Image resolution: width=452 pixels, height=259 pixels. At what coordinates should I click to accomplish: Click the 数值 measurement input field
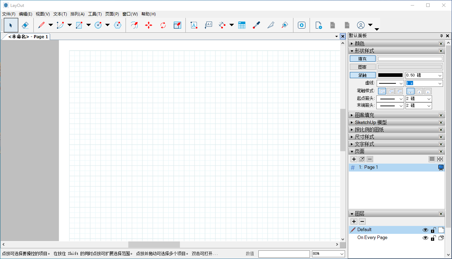click(x=284, y=254)
